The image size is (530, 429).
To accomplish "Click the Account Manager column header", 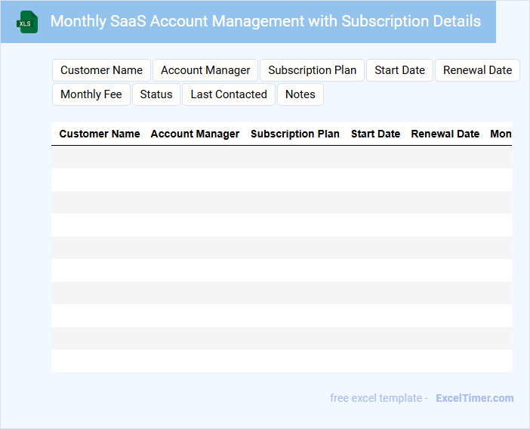I will [x=195, y=134].
